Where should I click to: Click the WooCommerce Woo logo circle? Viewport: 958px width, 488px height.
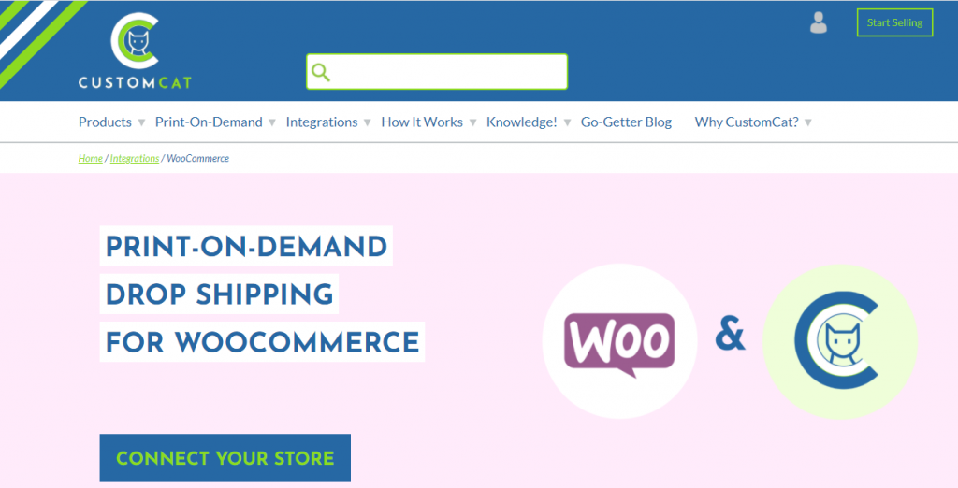coord(619,341)
